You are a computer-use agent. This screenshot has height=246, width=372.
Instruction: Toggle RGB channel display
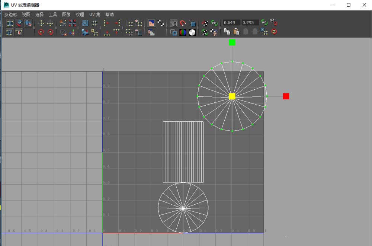tap(183, 32)
